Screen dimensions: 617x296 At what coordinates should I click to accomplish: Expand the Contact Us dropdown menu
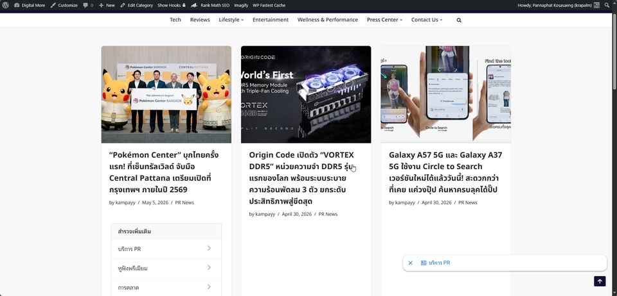tap(427, 20)
